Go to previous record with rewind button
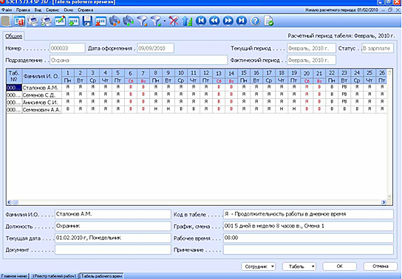The image size is (402, 279). coord(214,21)
